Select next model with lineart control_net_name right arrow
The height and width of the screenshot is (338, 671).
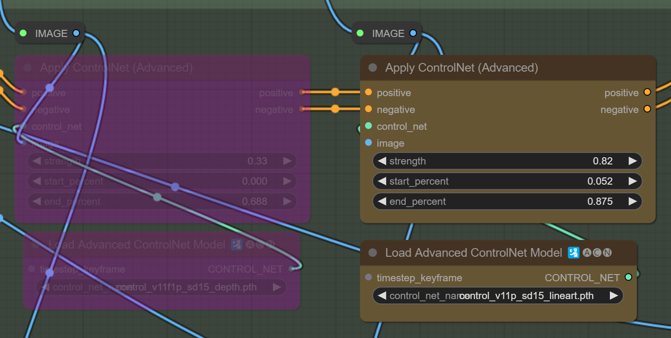(x=614, y=296)
